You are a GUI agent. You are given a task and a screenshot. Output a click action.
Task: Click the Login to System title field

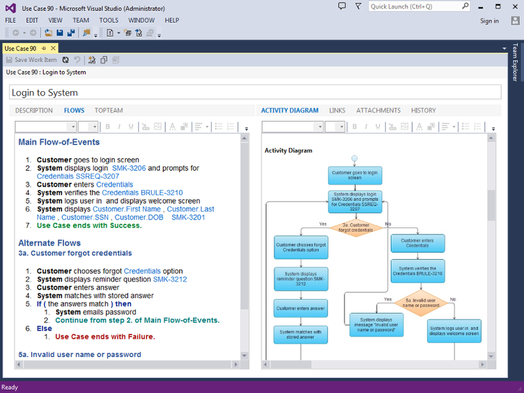tap(255, 92)
